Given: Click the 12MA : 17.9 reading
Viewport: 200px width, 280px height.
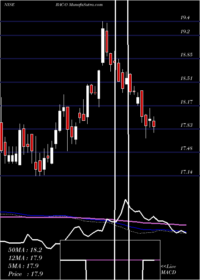Looking at the screenshot, I should click(x=25, y=258).
